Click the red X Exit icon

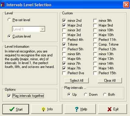pos(110,109)
